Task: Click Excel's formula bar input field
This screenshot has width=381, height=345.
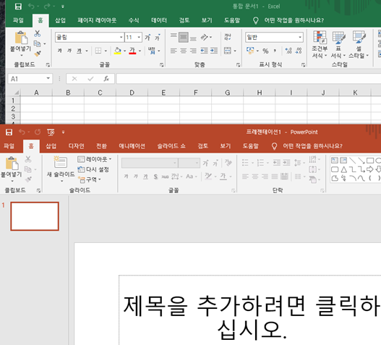Action: [x=248, y=79]
